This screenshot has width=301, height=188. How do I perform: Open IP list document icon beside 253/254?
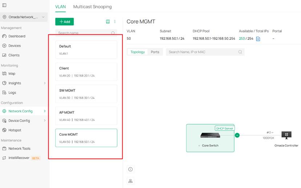(x=258, y=39)
